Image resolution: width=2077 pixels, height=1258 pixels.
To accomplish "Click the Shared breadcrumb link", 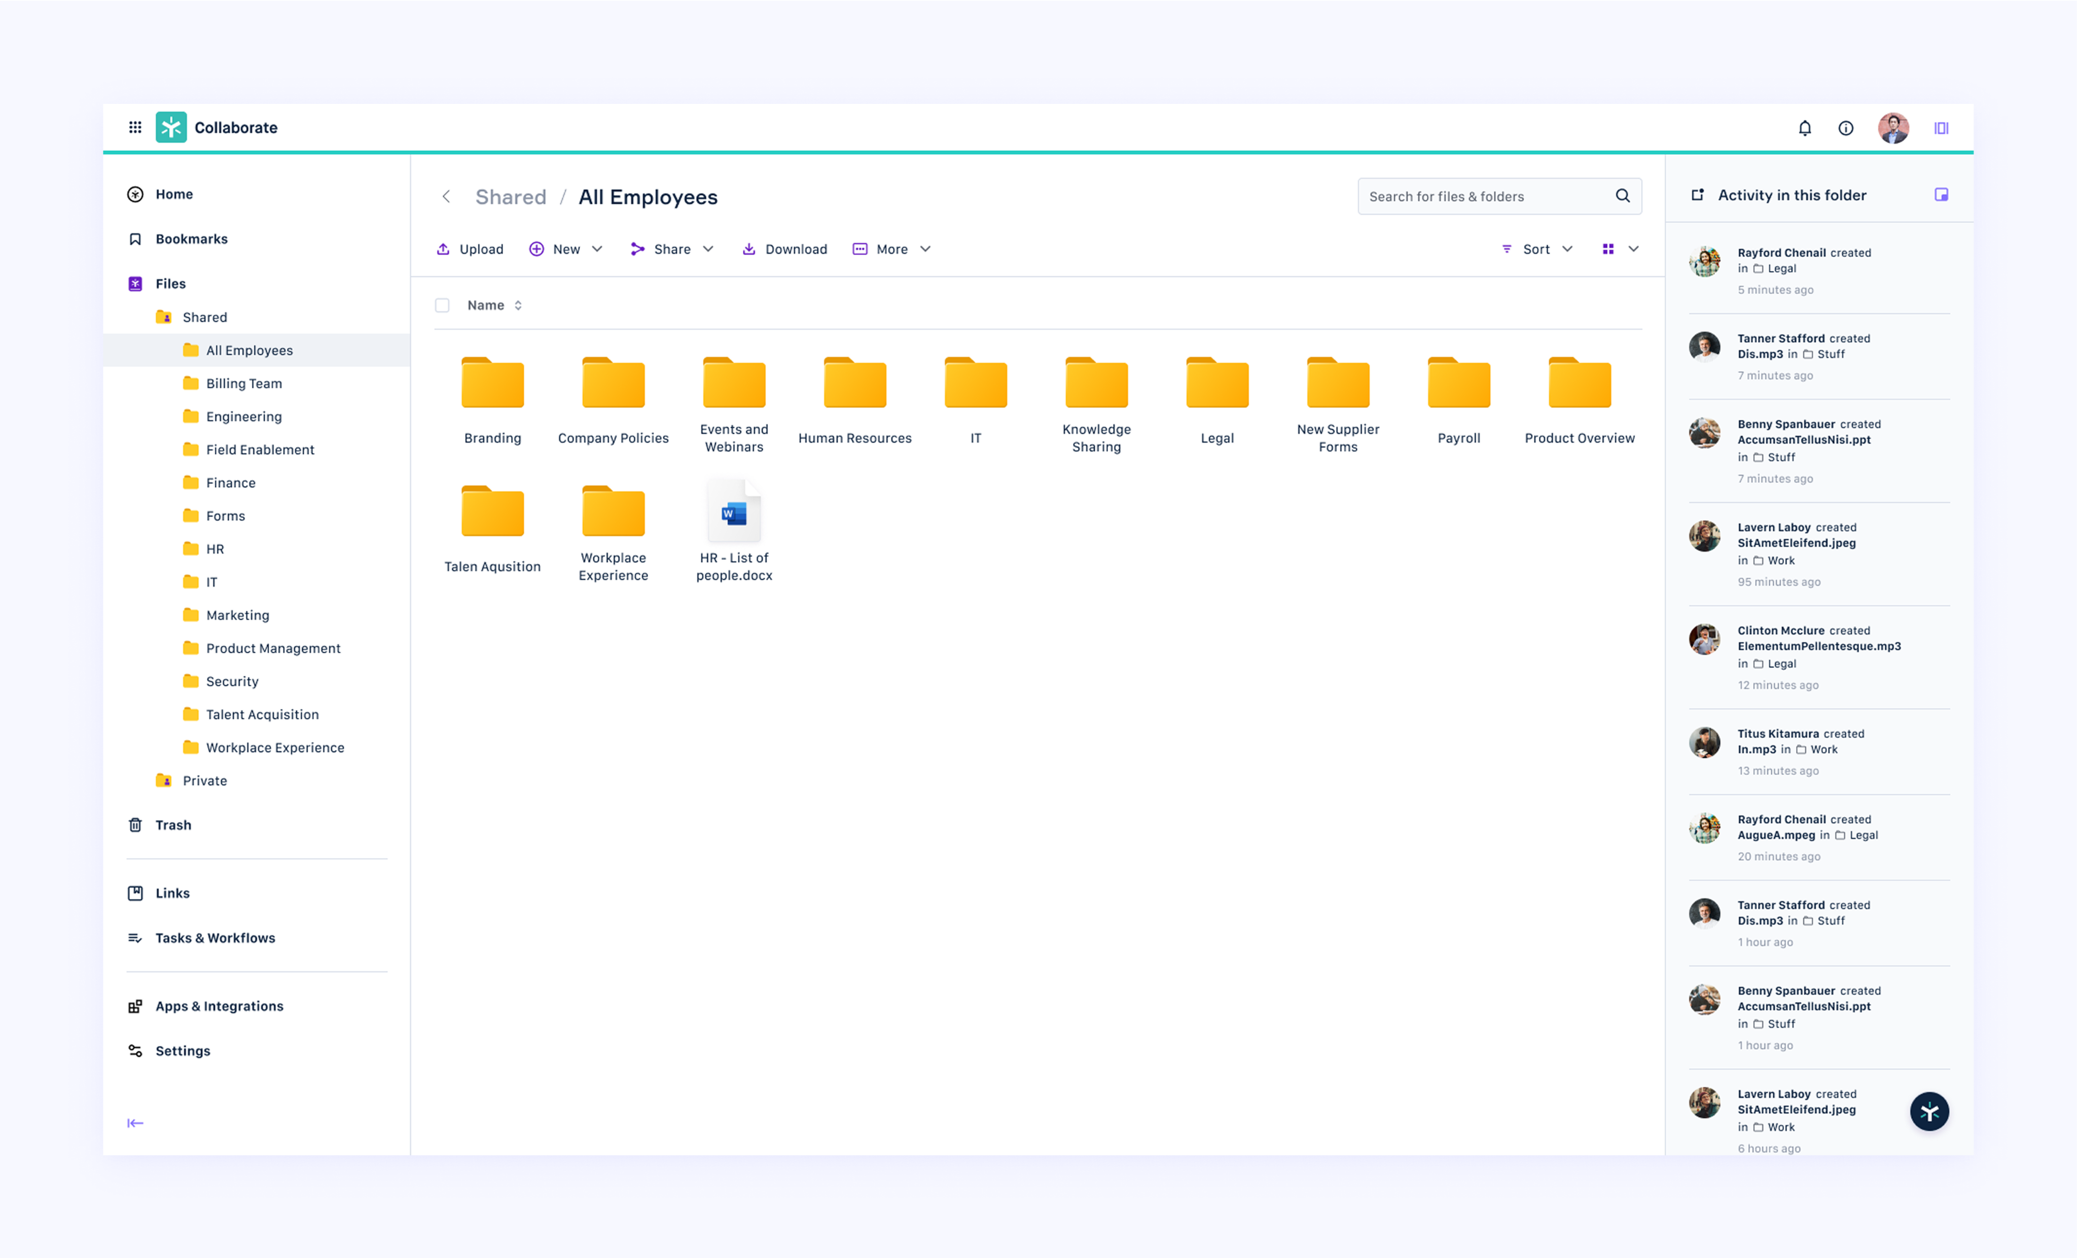I will tap(511, 196).
